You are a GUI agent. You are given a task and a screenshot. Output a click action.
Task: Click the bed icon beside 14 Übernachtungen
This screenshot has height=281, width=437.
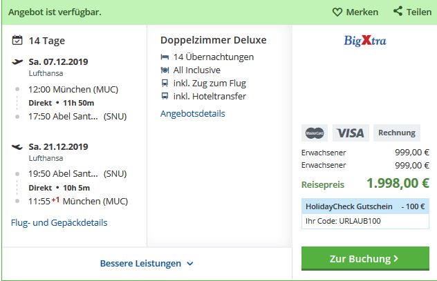tap(165, 57)
